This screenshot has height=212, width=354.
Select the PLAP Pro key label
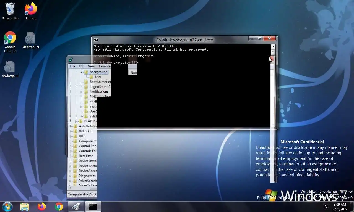click(91, 121)
